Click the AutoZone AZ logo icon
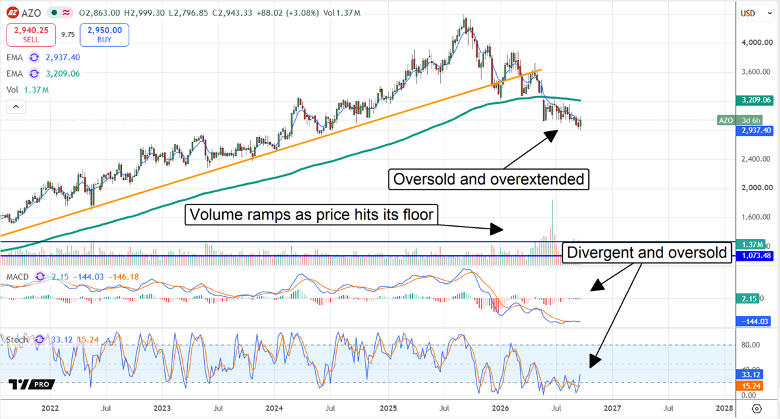Image resolution: width=780 pixels, height=419 pixels. click(13, 12)
